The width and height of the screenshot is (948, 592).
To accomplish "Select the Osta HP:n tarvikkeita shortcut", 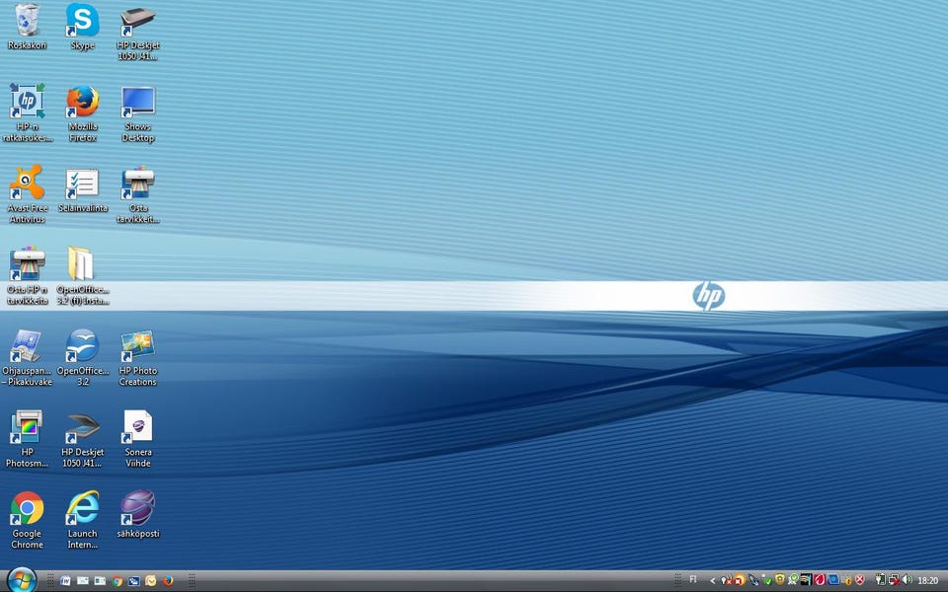I will coord(28,275).
